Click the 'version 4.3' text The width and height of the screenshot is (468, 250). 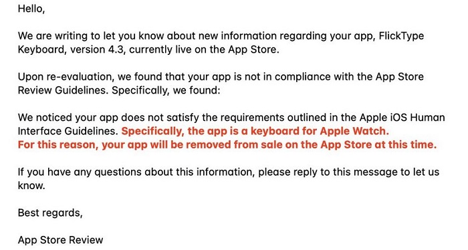pos(96,49)
